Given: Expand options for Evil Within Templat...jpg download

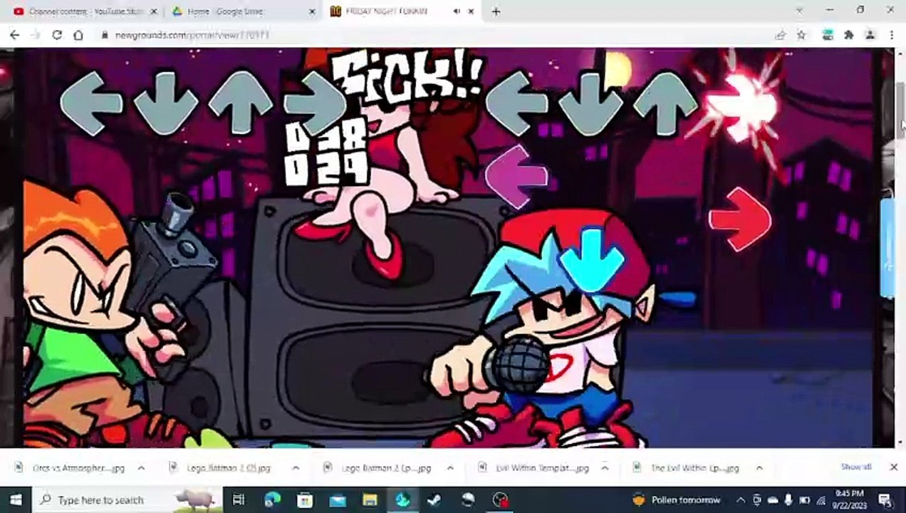Looking at the screenshot, I should pyautogui.click(x=605, y=468).
